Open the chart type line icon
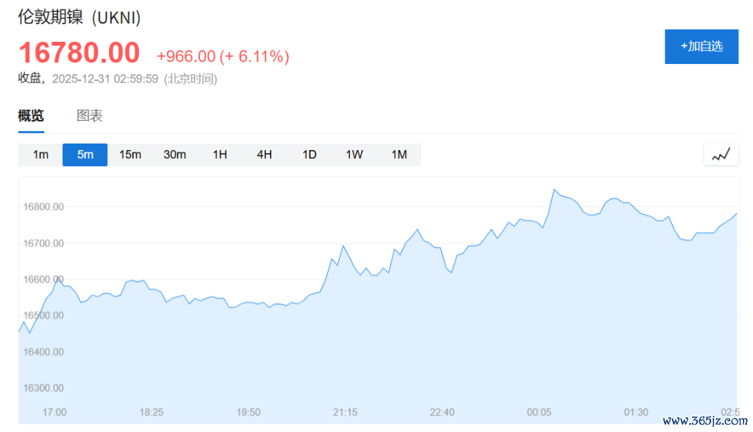This screenshot has height=432, width=753. (x=721, y=155)
